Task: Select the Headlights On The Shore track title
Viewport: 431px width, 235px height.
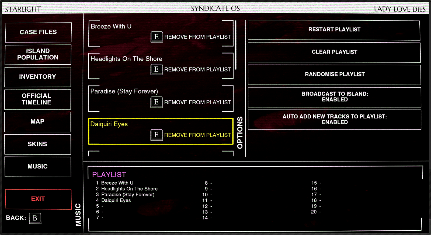Action: (126, 59)
